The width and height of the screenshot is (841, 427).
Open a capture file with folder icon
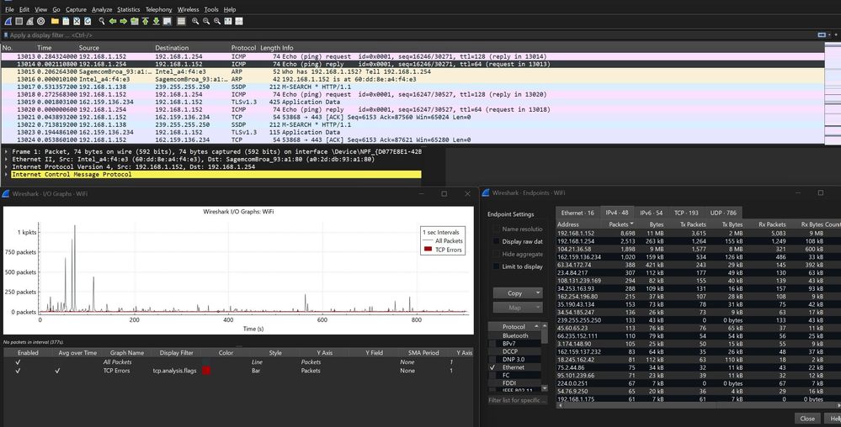click(55, 21)
